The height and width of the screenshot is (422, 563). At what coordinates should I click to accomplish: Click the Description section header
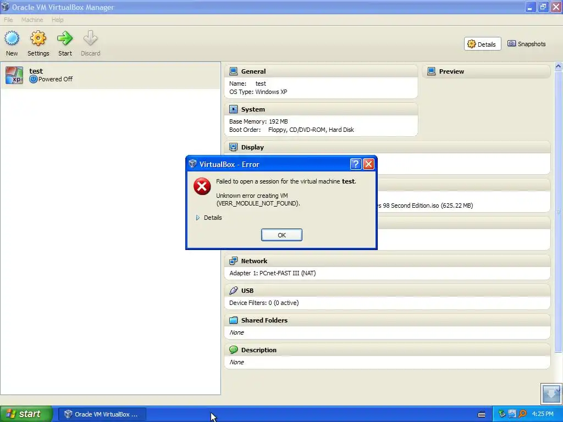(x=388, y=349)
